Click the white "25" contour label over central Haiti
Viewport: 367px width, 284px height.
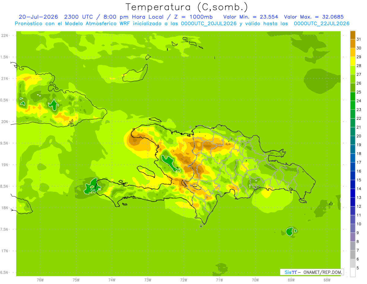(x=178, y=170)
